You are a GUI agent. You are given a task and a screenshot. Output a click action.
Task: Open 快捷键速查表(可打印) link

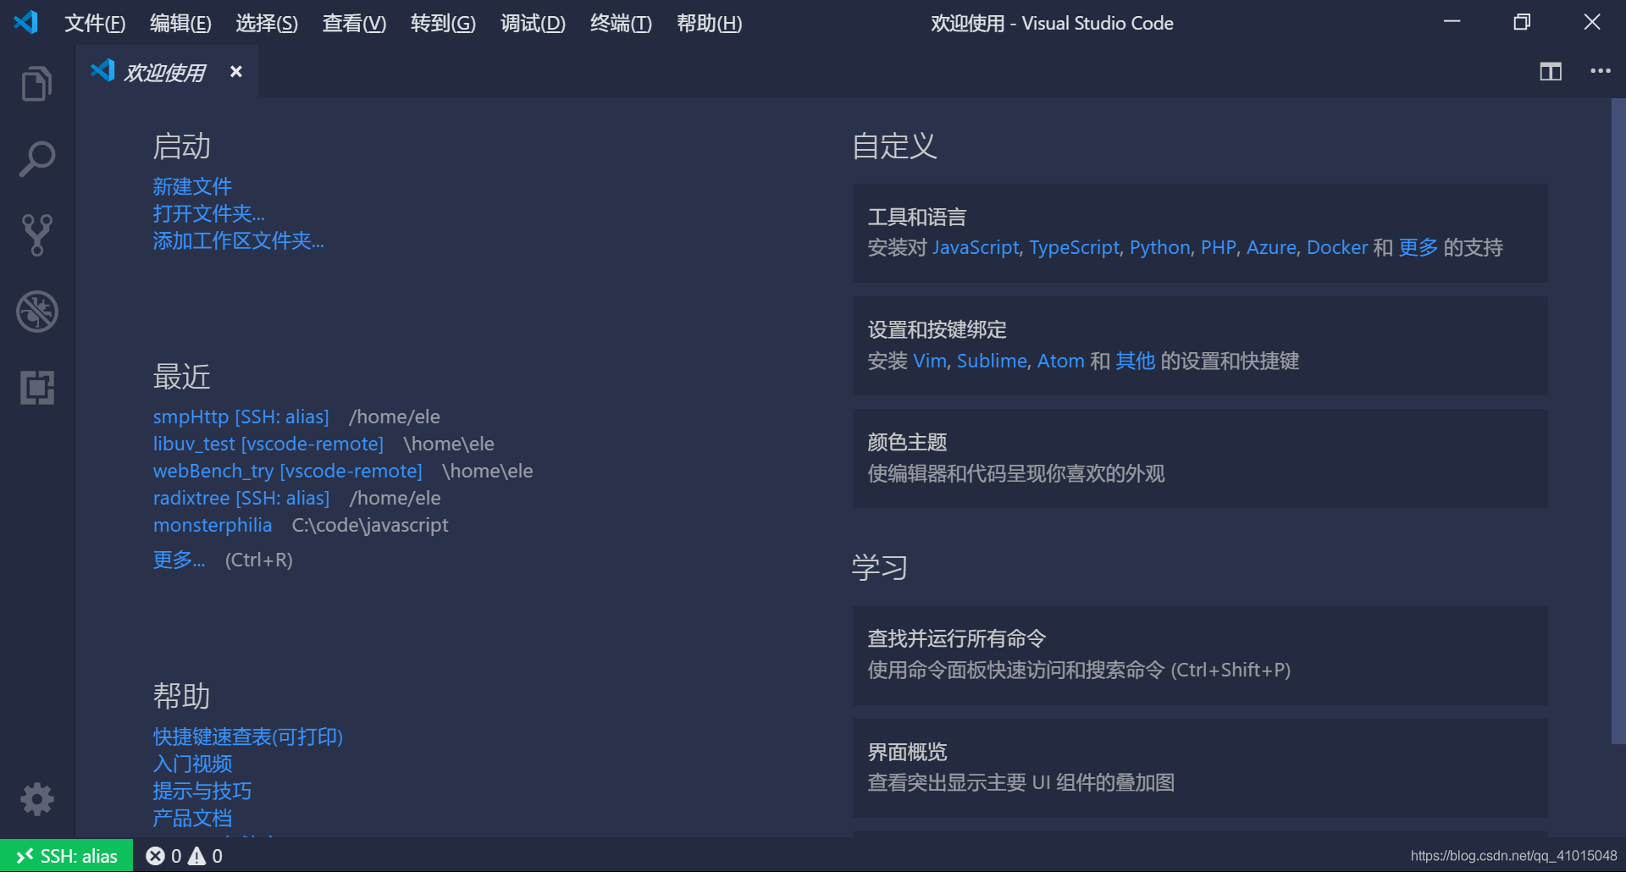(247, 737)
